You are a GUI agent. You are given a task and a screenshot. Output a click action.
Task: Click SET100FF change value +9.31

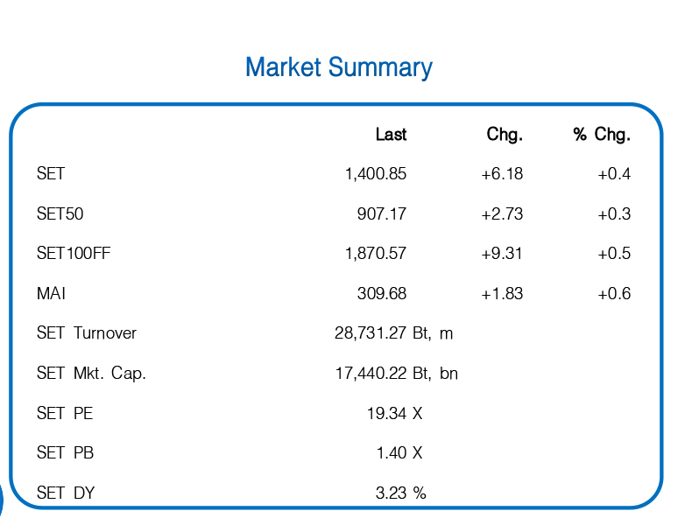click(502, 254)
